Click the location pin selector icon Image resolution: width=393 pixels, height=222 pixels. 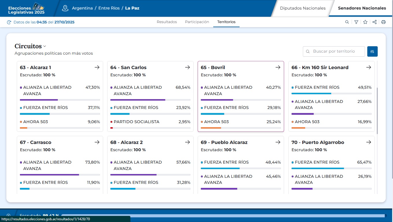pos(65,8)
